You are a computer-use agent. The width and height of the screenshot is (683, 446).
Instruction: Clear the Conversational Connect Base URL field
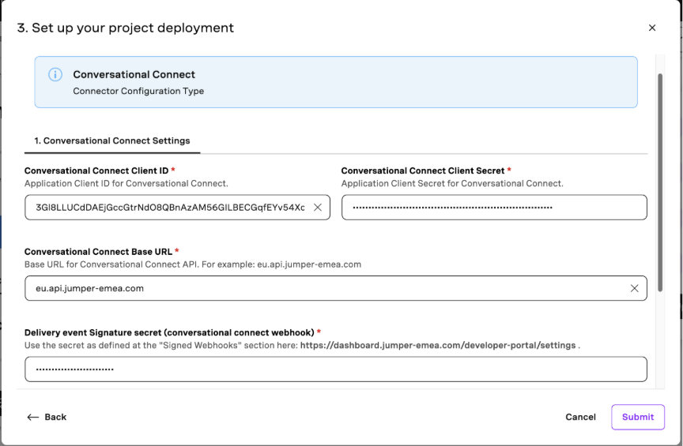click(x=634, y=288)
